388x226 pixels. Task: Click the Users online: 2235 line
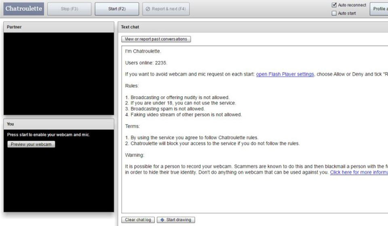146,63
